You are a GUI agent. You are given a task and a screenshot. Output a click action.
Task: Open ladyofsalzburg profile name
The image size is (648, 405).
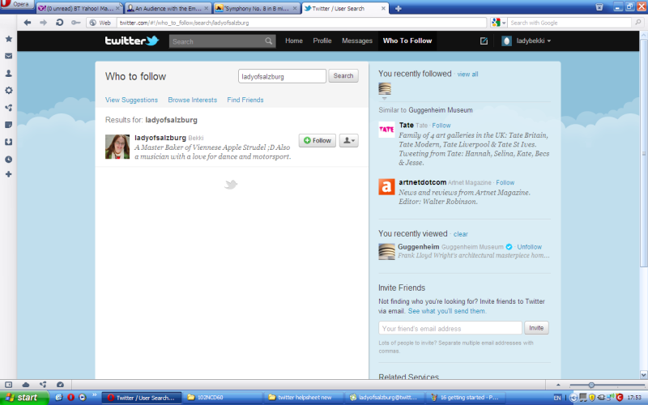coord(160,138)
